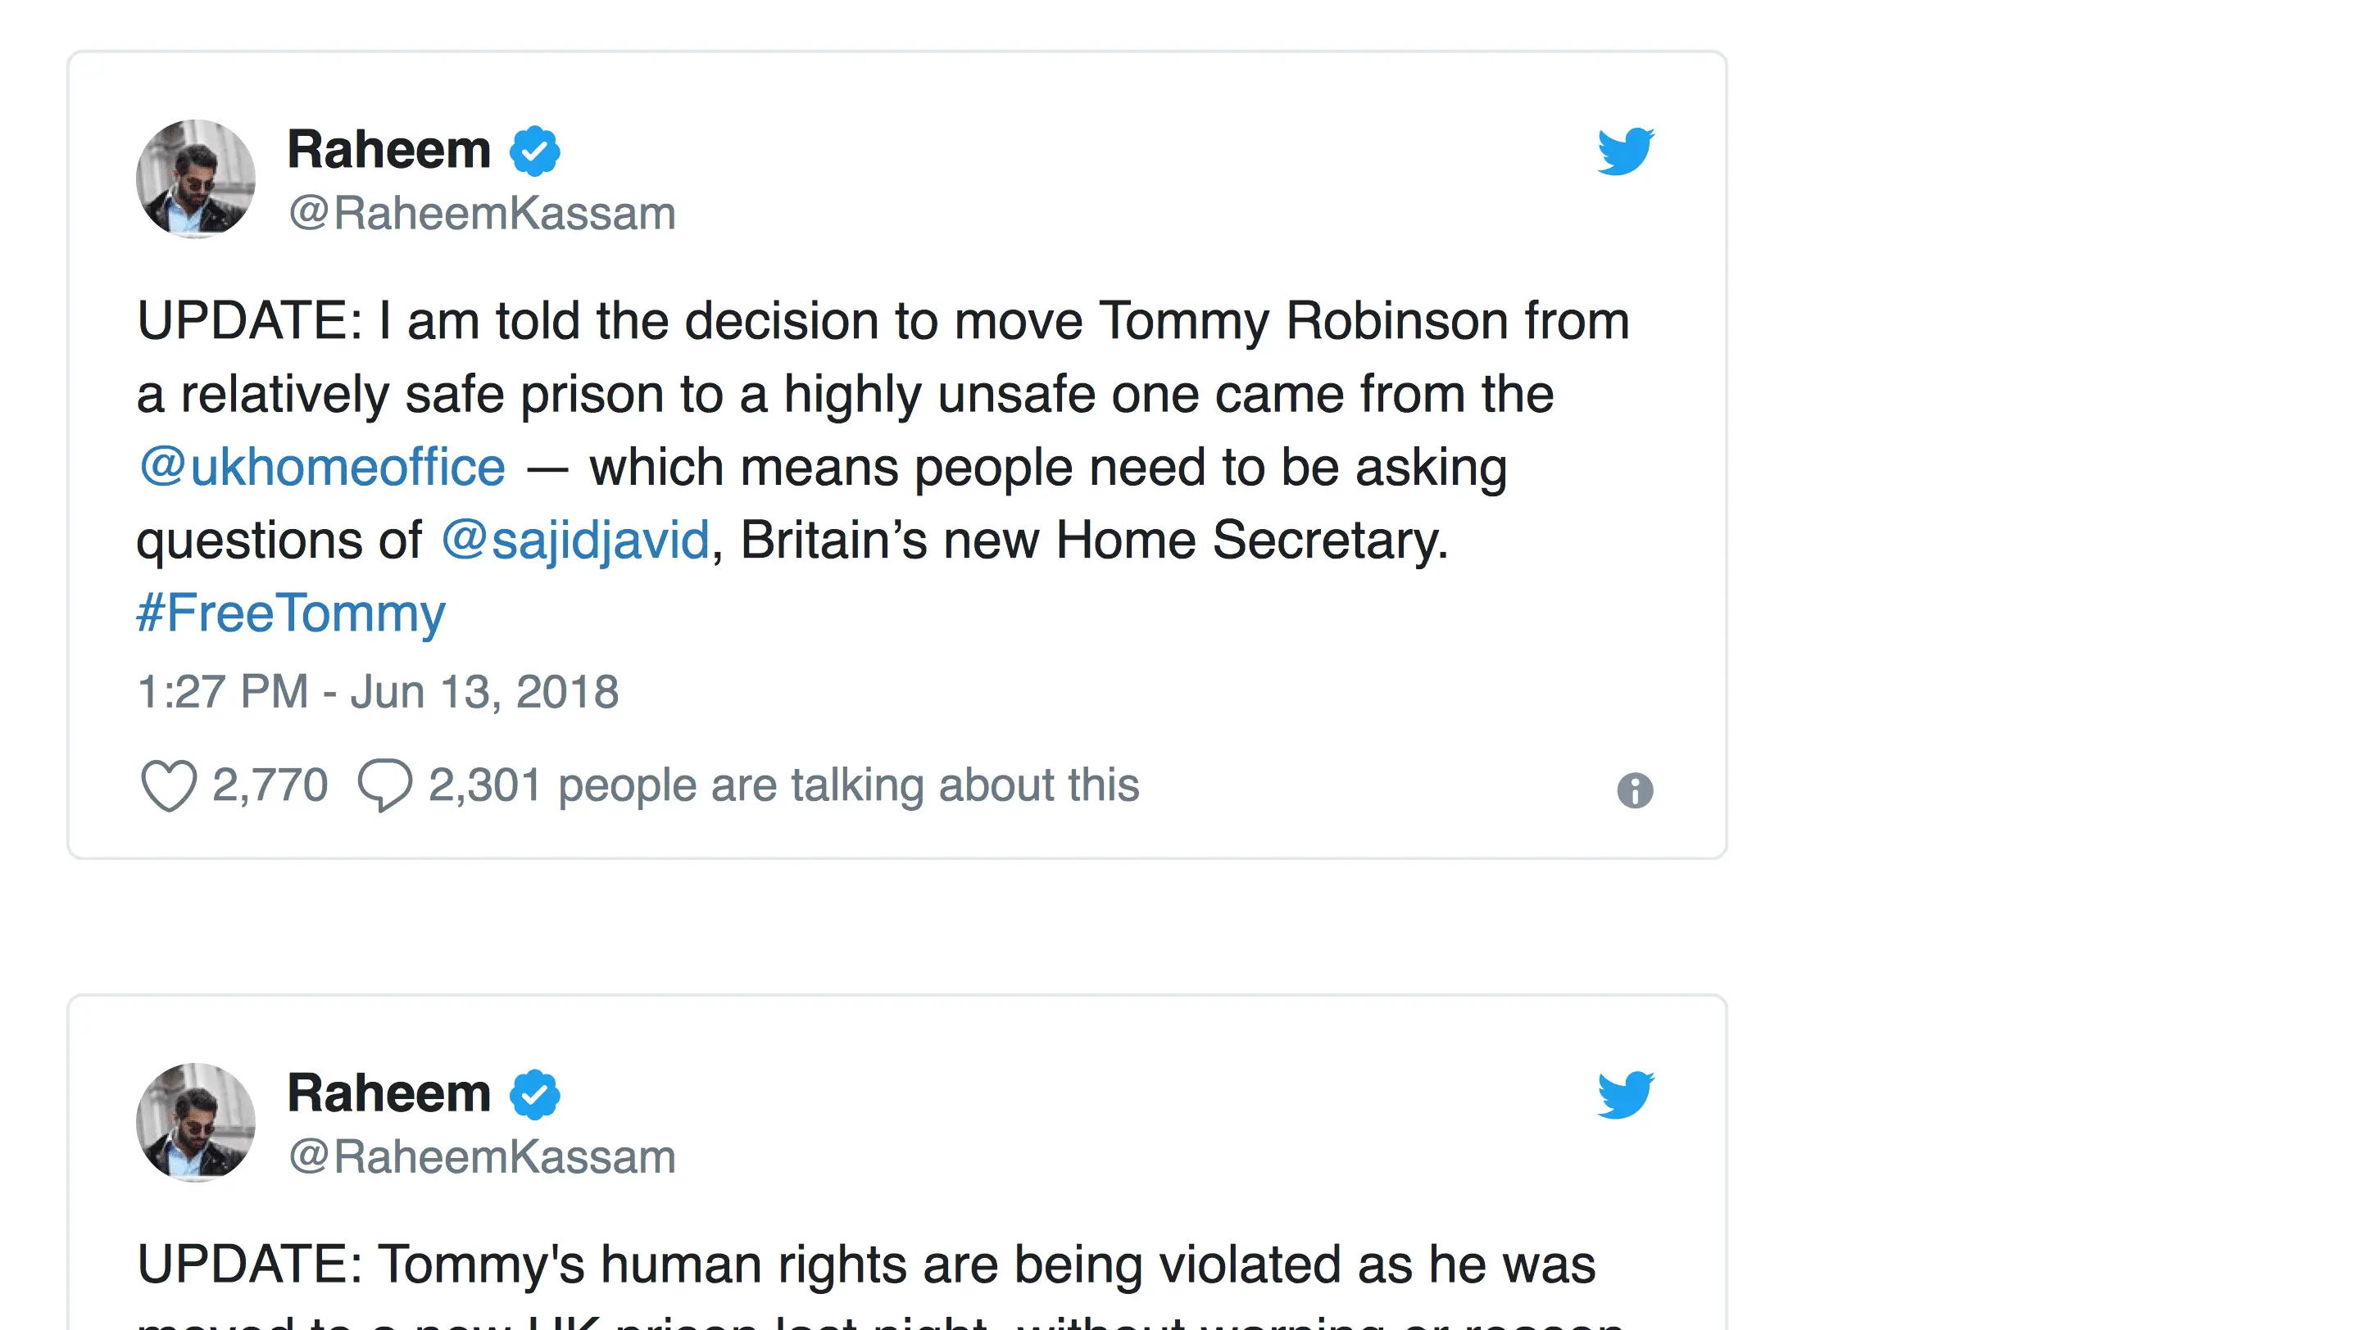Click the #FreeTommy hashtag
This screenshot has width=2360, height=1330.
click(290, 613)
